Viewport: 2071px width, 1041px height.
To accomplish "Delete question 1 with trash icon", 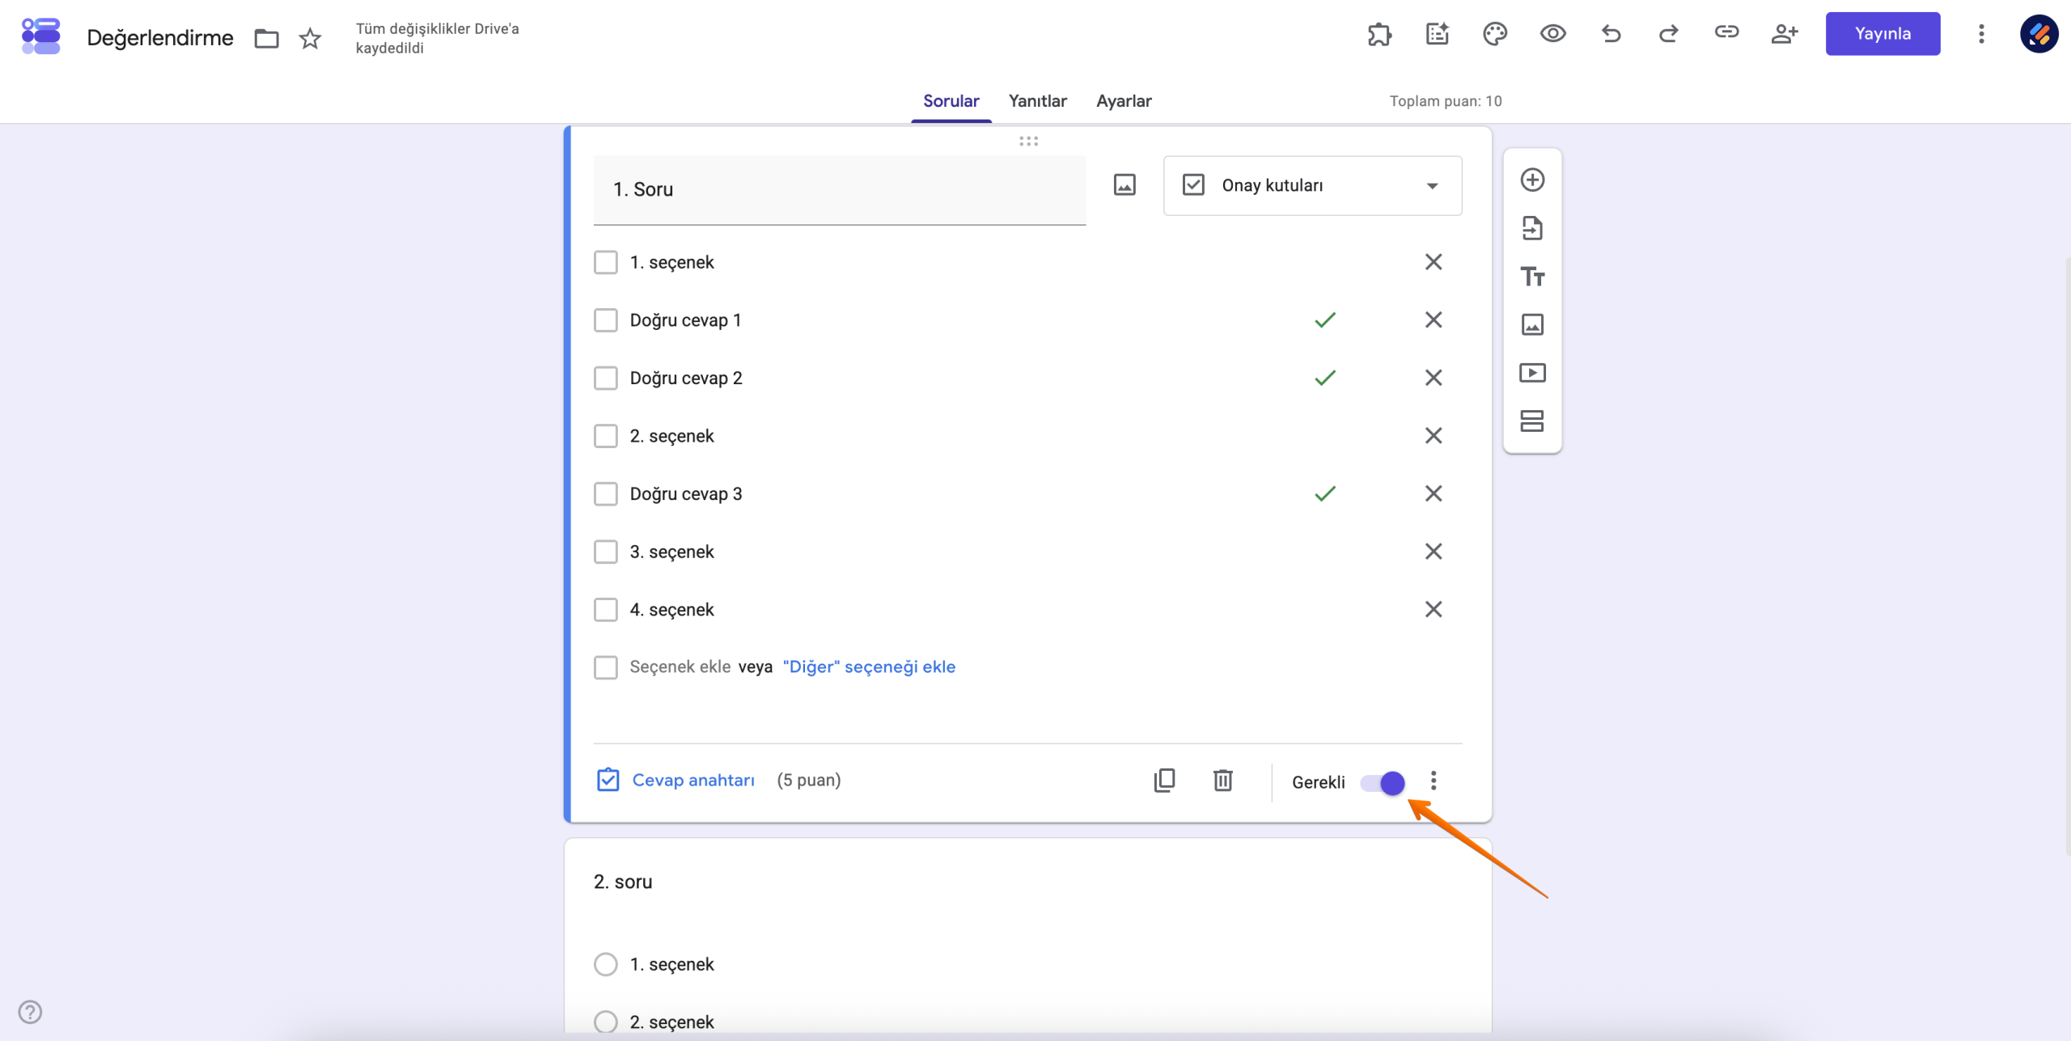I will pyautogui.click(x=1222, y=781).
